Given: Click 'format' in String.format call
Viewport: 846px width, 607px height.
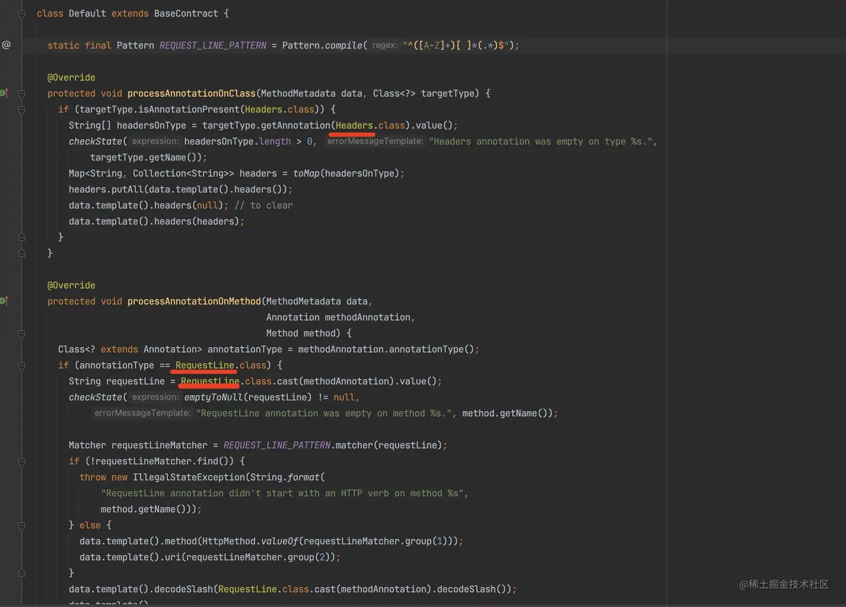Looking at the screenshot, I should pyautogui.click(x=303, y=477).
